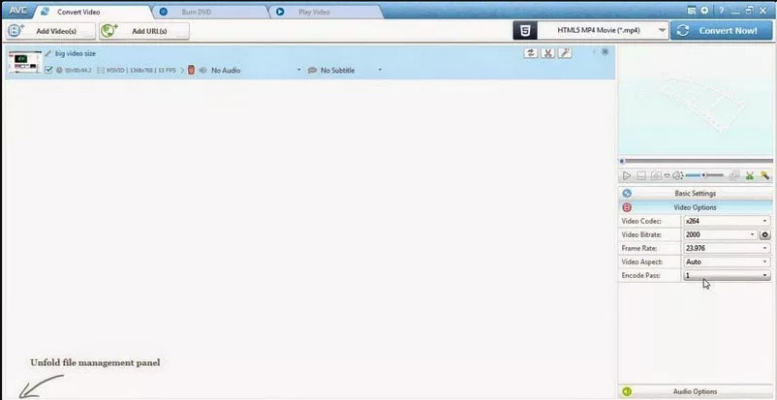Play the preview video

tap(627, 175)
